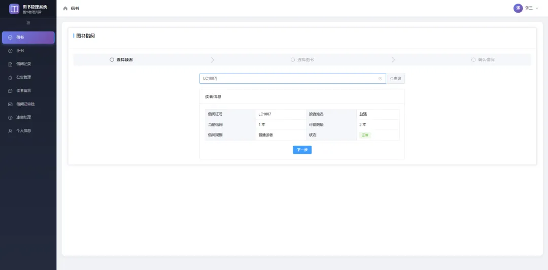Click the book logo icon
The height and width of the screenshot is (270, 548).
click(14, 9)
